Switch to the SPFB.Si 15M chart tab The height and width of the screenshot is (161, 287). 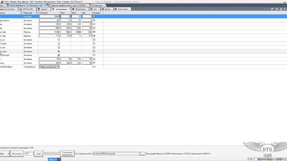point(27,9)
